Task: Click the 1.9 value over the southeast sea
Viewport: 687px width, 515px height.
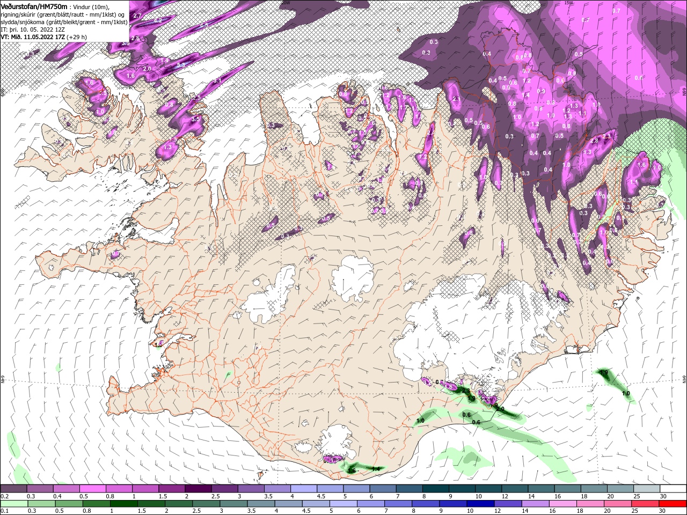Action: click(x=604, y=372)
